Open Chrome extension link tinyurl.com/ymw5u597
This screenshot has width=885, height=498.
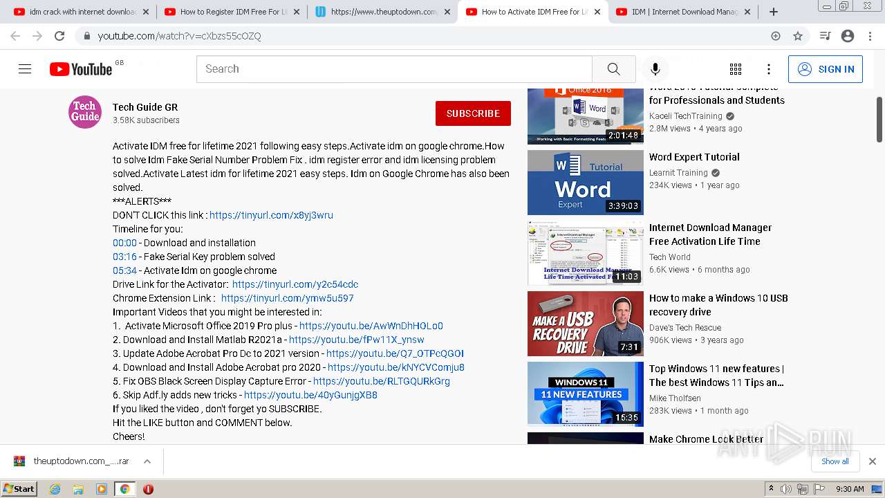coord(288,298)
